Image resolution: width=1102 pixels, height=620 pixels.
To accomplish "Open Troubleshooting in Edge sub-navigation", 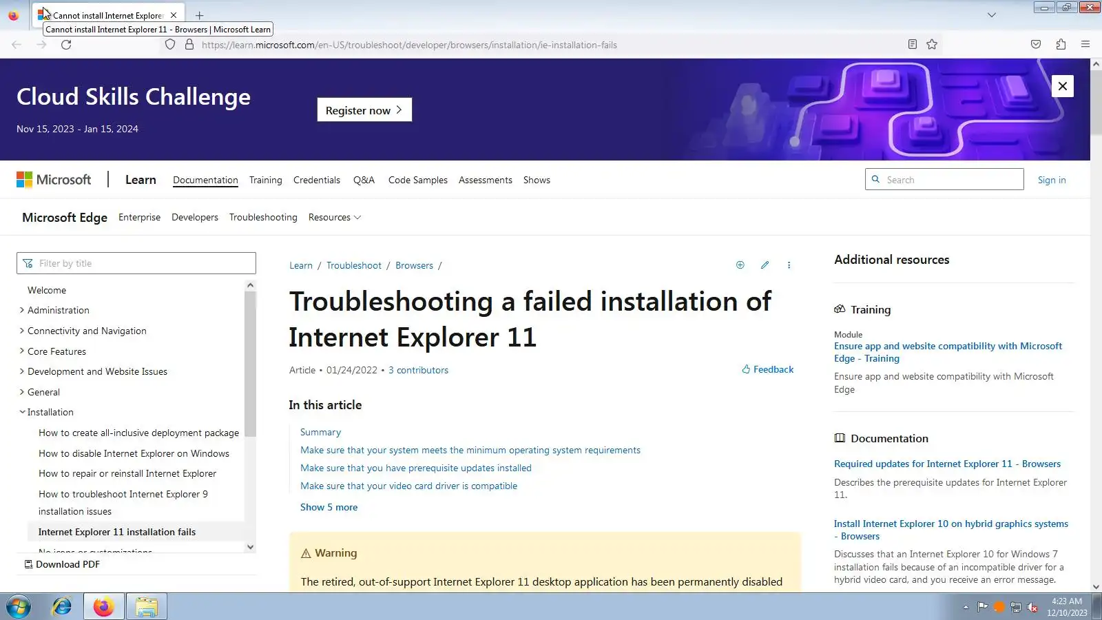I will pos(263,218).
